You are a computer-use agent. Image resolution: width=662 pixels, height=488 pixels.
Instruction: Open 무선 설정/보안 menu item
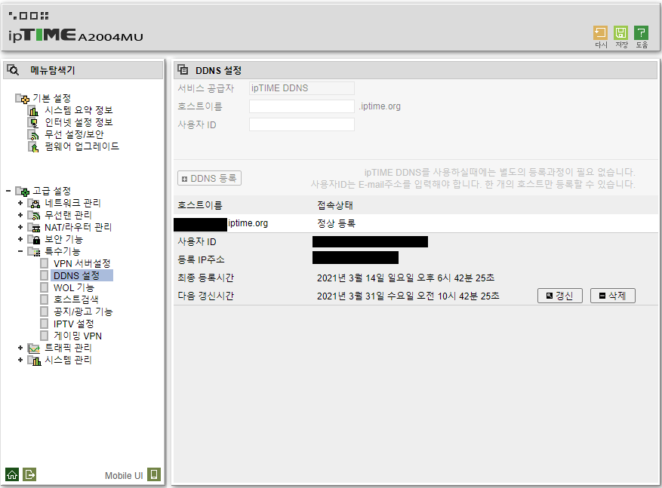pos(74,134)
